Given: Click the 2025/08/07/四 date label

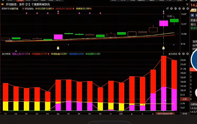Looking at the screenshot, I should coord(165,114).
